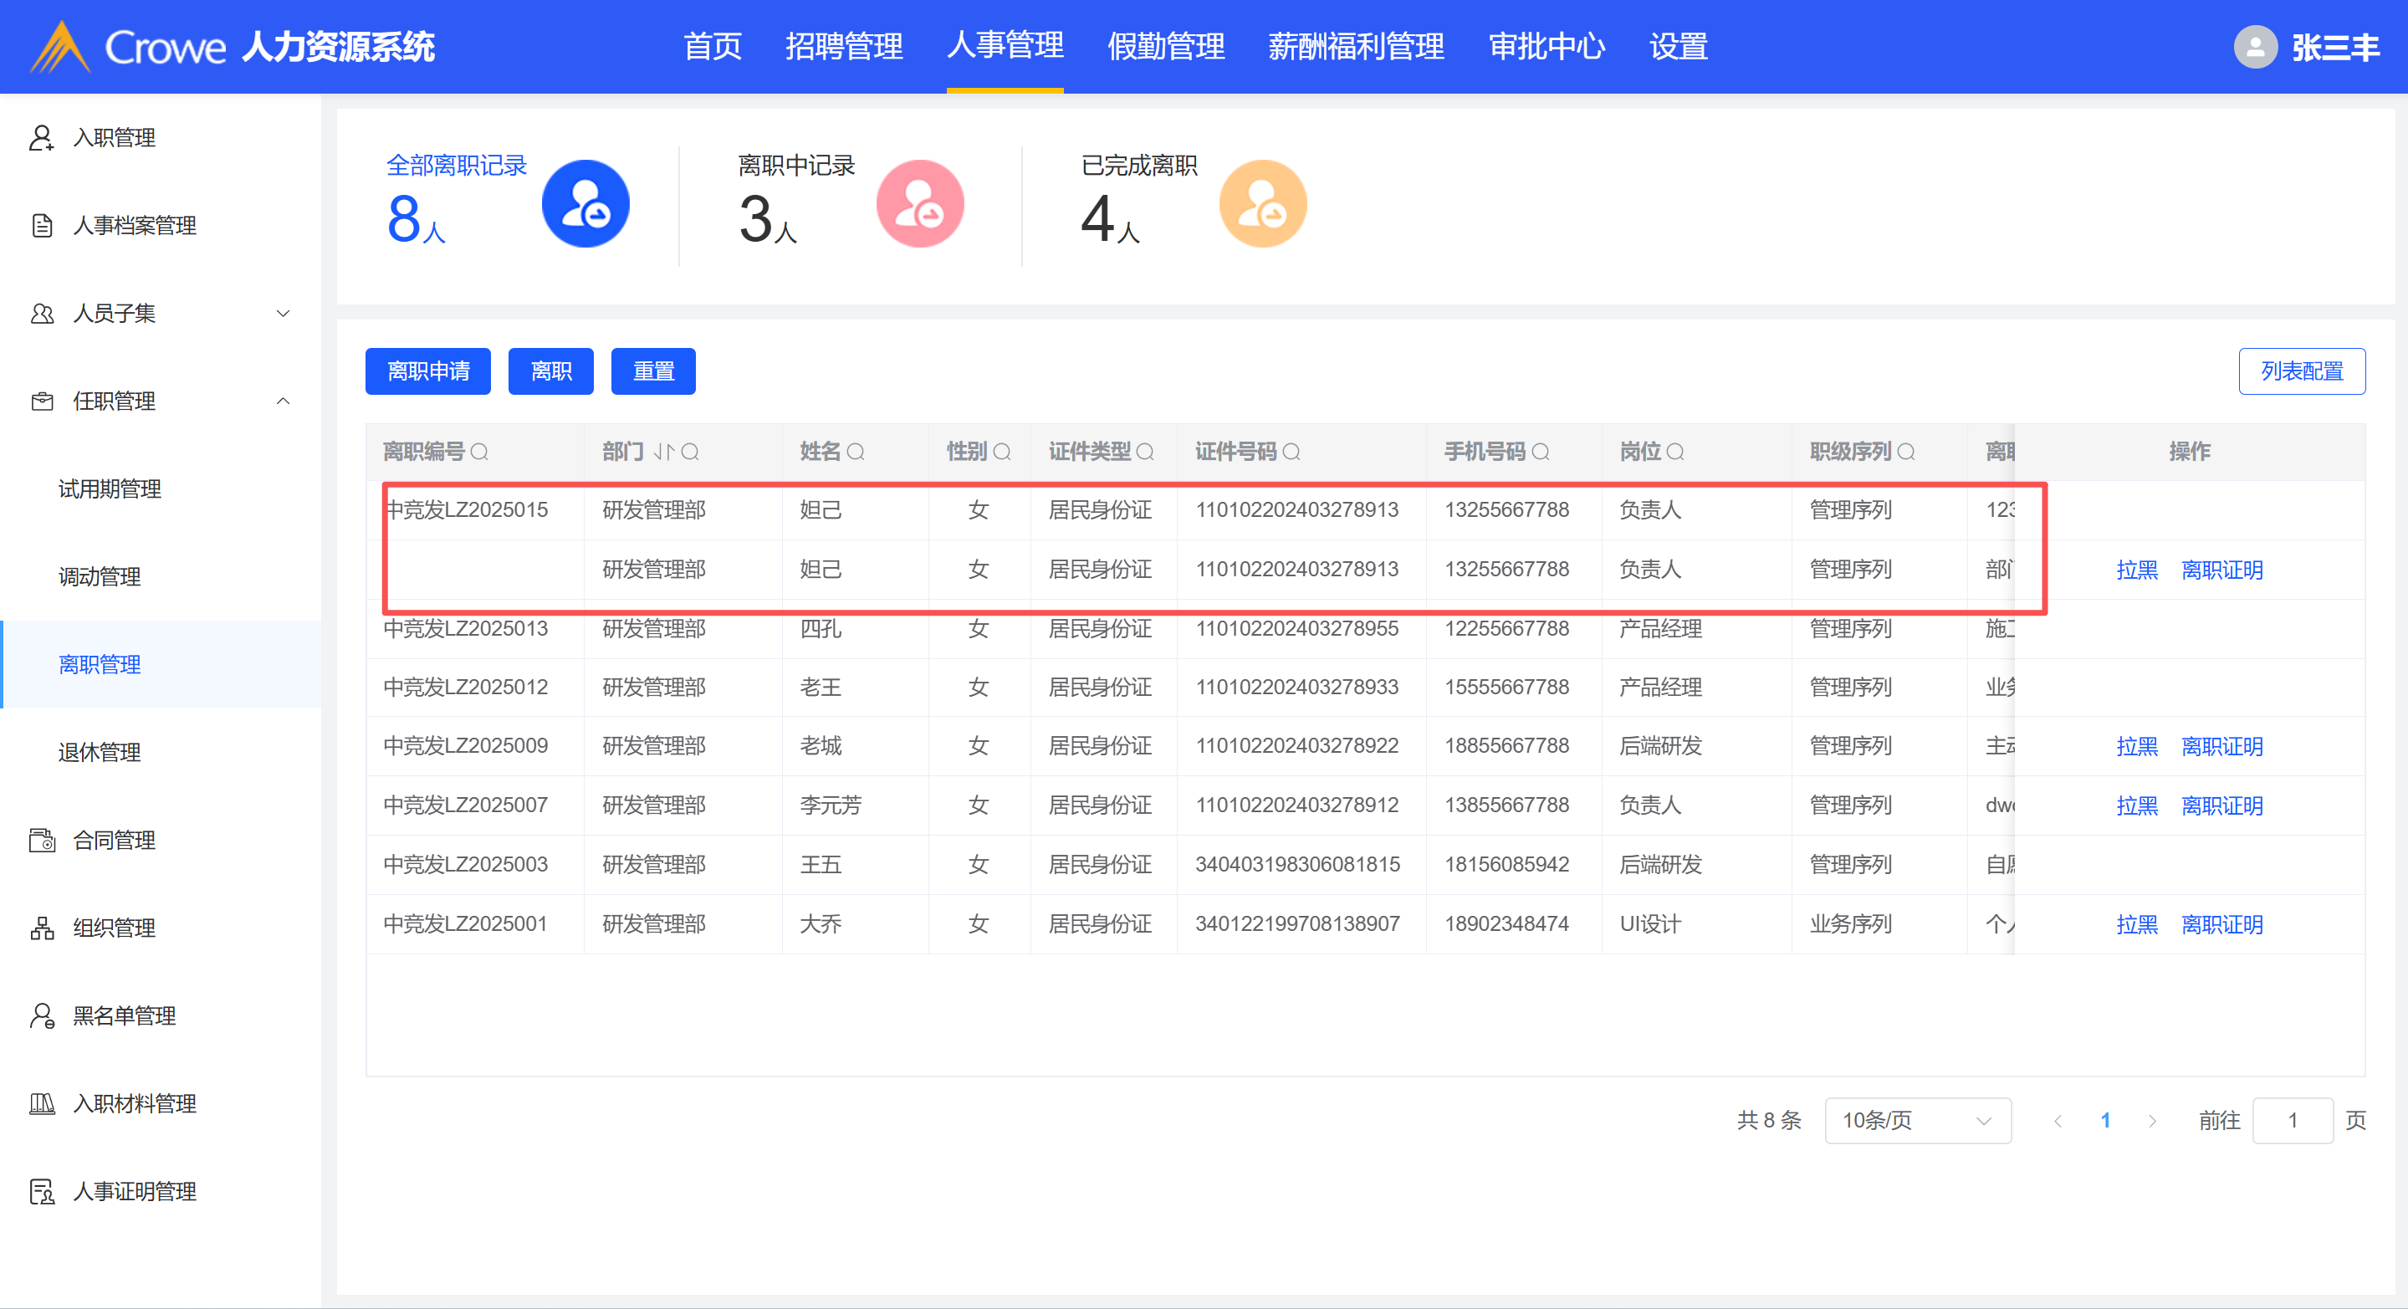Open 退休管理 in the sidebar

click(99, 752)
